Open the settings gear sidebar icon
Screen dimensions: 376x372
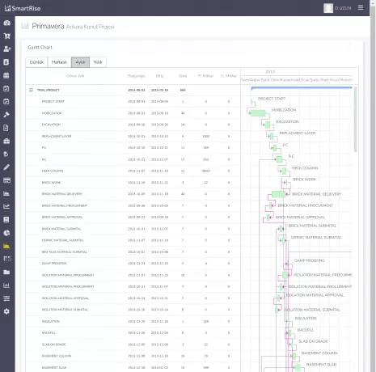tap(6, 311)
